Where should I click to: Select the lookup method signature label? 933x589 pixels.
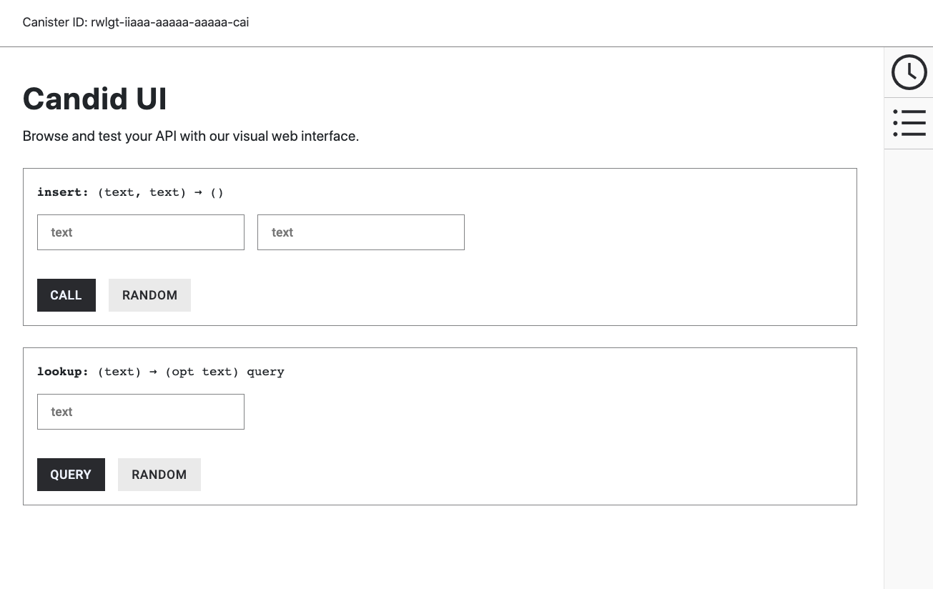tap(160, 371)
